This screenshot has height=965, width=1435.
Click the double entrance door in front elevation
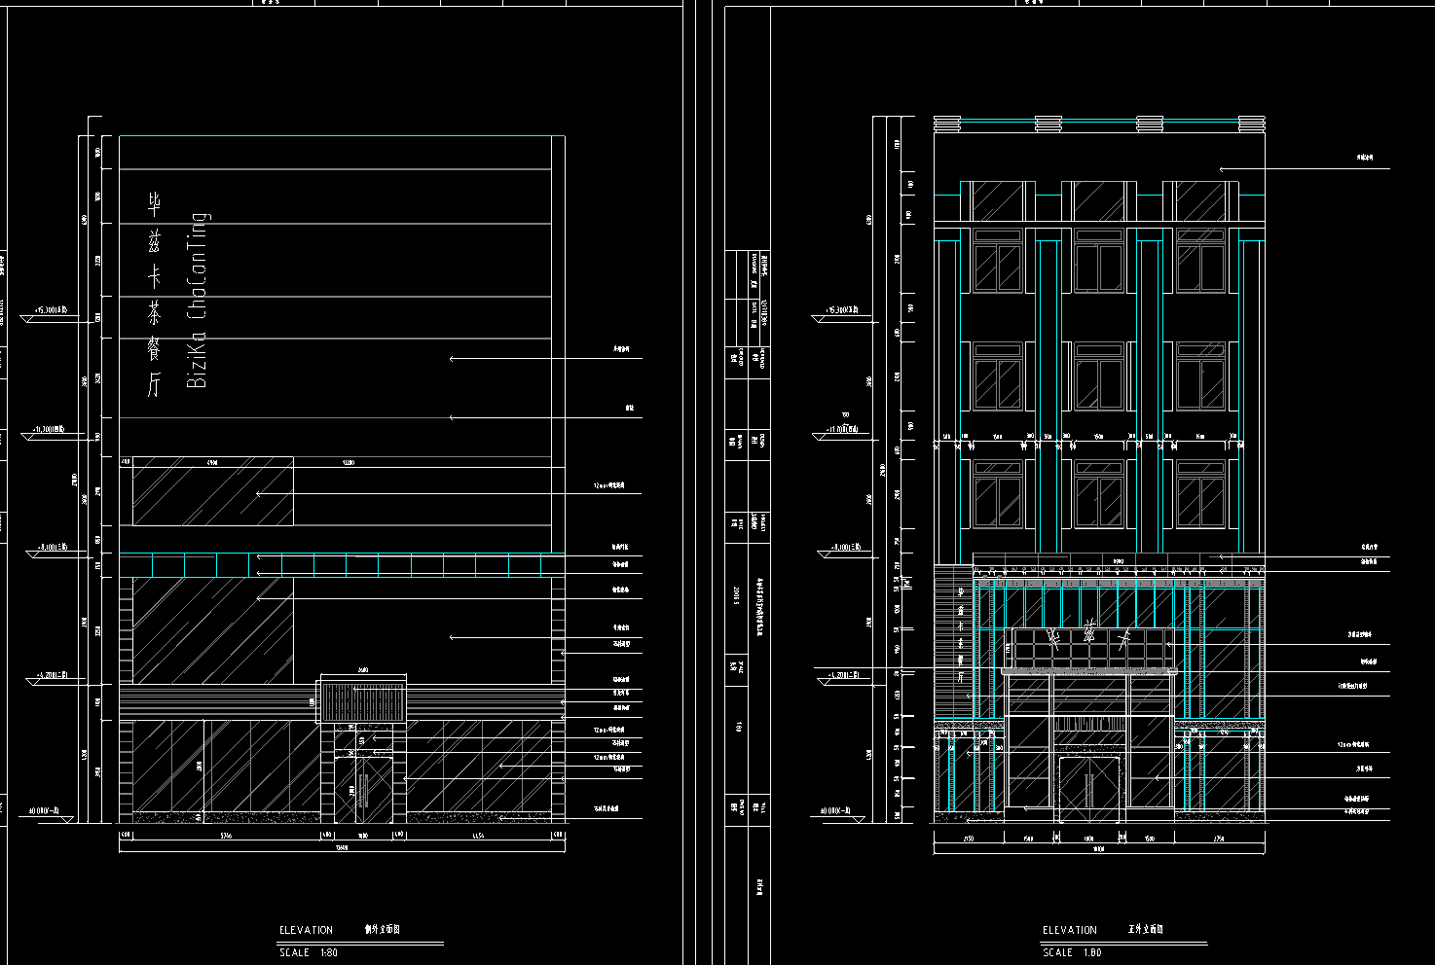click(1088, 787)
